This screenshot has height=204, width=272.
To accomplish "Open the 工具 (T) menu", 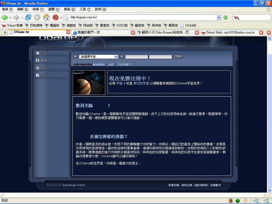I will point(85,9).
